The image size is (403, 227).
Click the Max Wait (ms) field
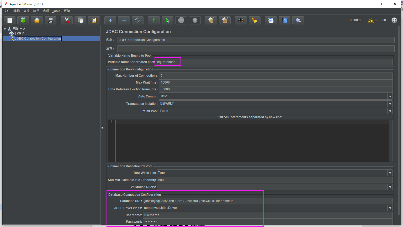[x=276, y=82]
